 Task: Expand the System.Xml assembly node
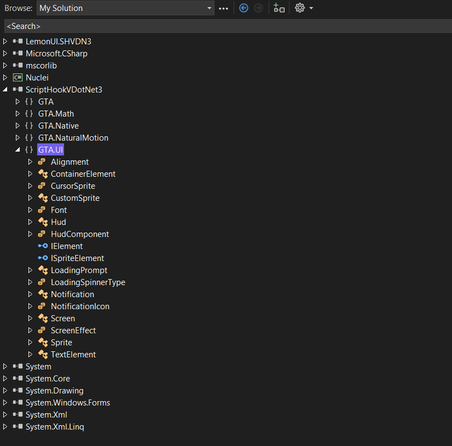click(5, 415)
